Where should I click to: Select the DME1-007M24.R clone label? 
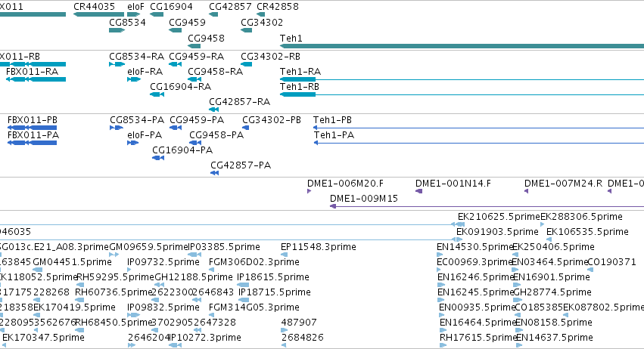[x=563, y=184]
